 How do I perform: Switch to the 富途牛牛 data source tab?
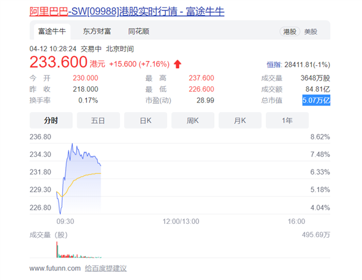pos(51,31)
